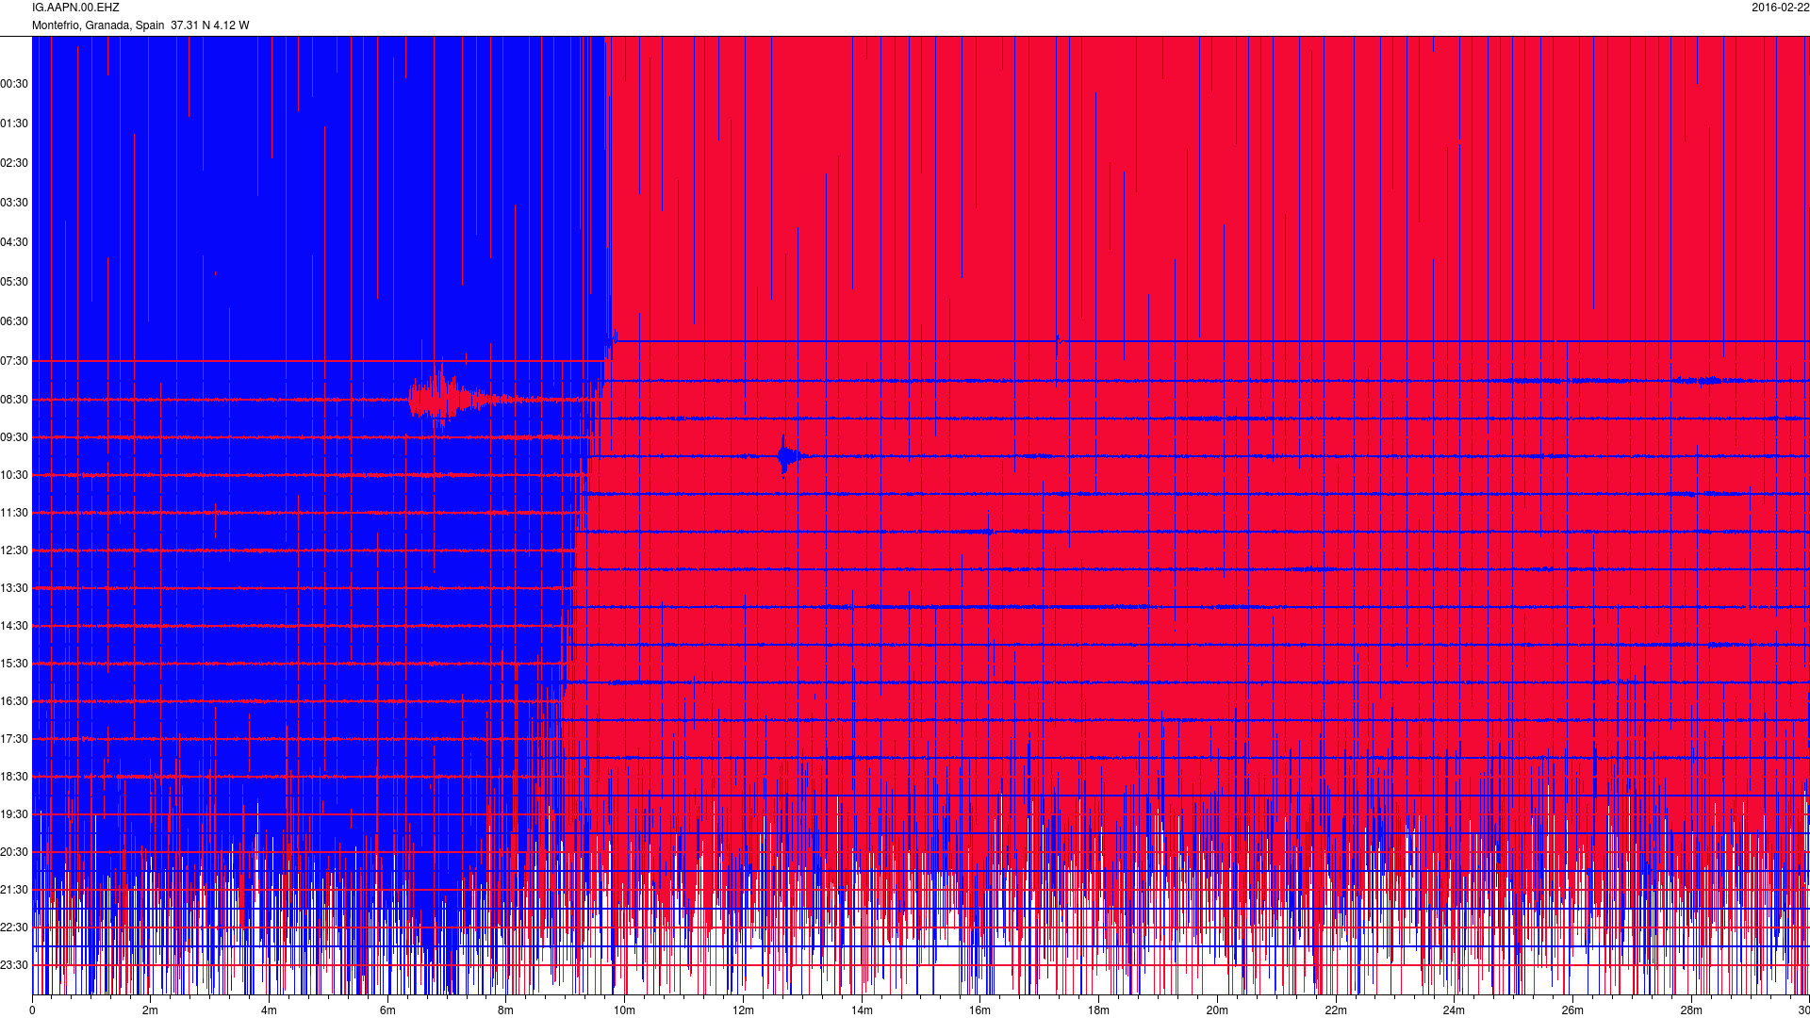The image size is (1810, 1018).
Task: Click the 18m minute axis label
Action: (x=1098, y=1010)
